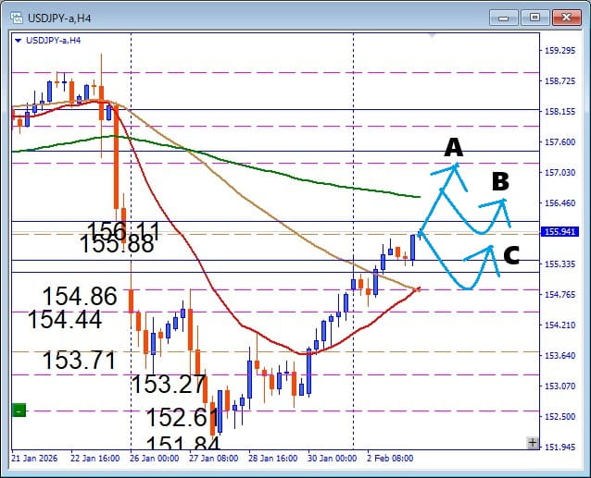Viewport: 591px width, 478px height.
Task: Click the 157.030 price scale value
Action: [x=560, y=172]
